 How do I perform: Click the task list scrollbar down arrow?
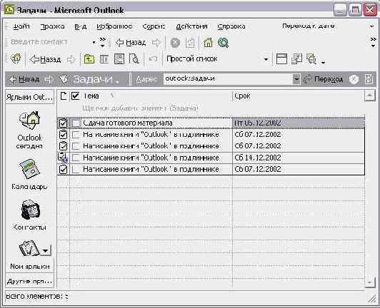(369, 282)
